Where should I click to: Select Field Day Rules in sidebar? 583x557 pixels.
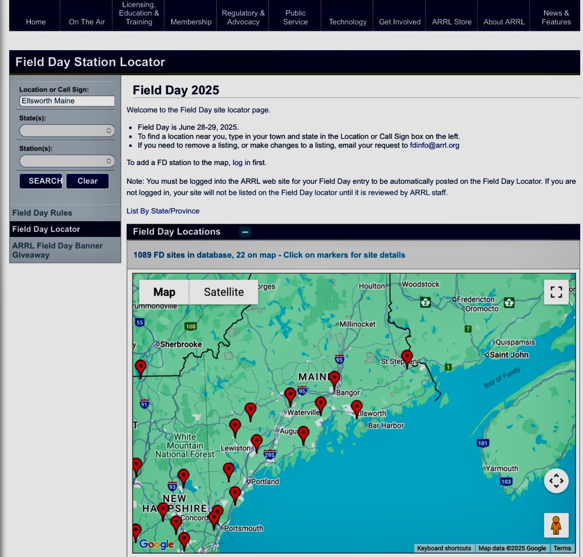pos(42,213)
